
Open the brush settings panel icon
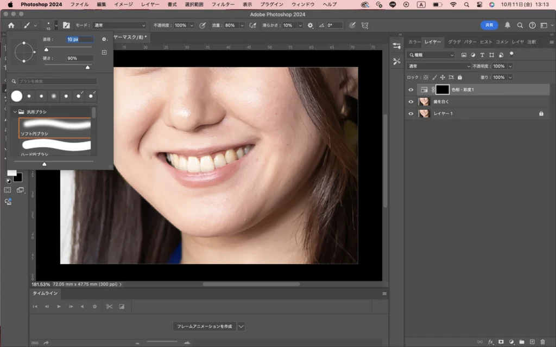(66, 25)
